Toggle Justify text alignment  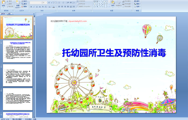pyautogui.click(x=68, y=7)
